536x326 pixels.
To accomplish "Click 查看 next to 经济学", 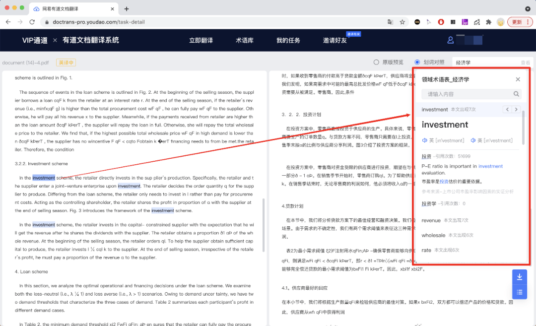I will [x=526, y=63].
